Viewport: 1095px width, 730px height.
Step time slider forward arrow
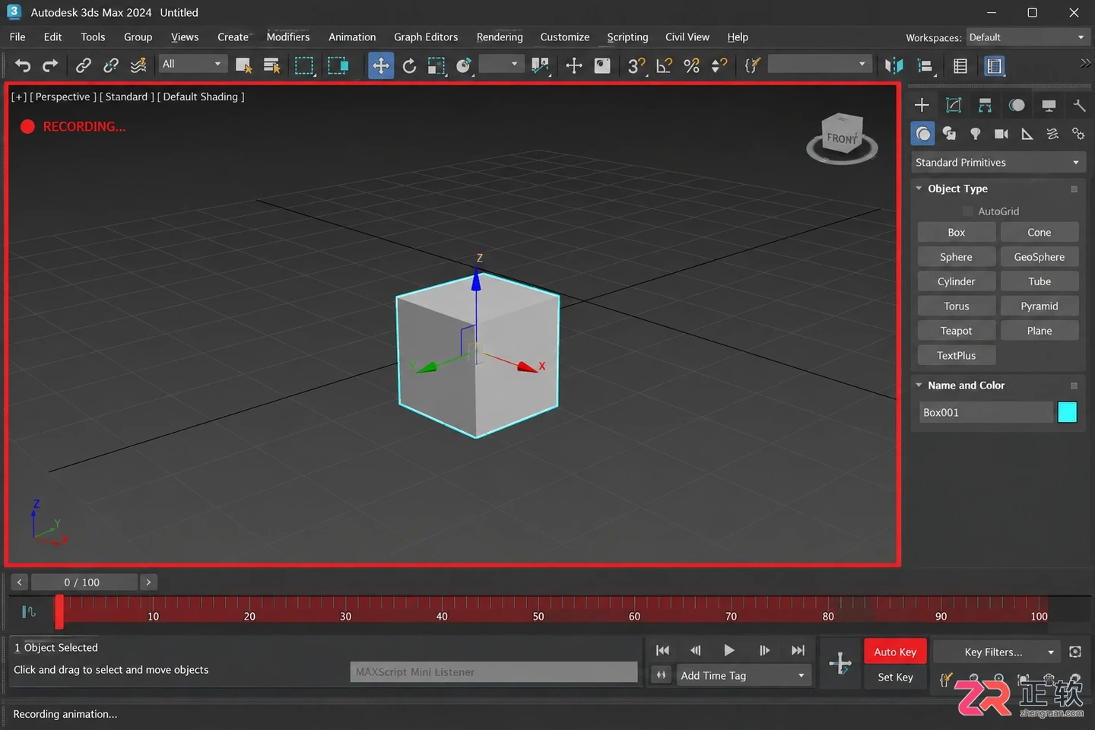tap(148, 582)
